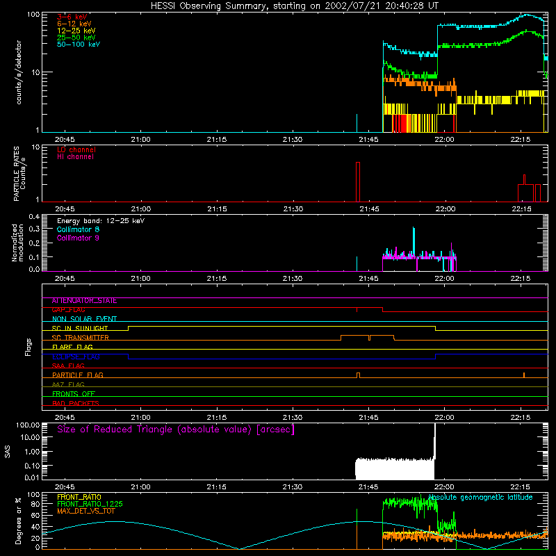Screen dimensions: 556x556
Task: Click the olive AAZ_FLAG label
Action: click(x=68, y=384)
